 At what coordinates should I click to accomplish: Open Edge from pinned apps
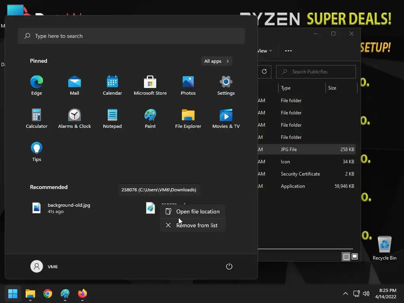coord(37,86)
